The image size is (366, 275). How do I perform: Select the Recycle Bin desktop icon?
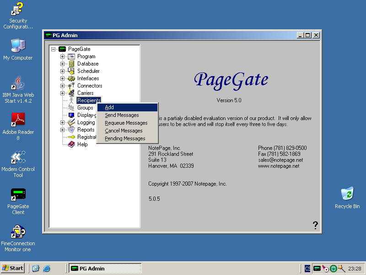347,198
